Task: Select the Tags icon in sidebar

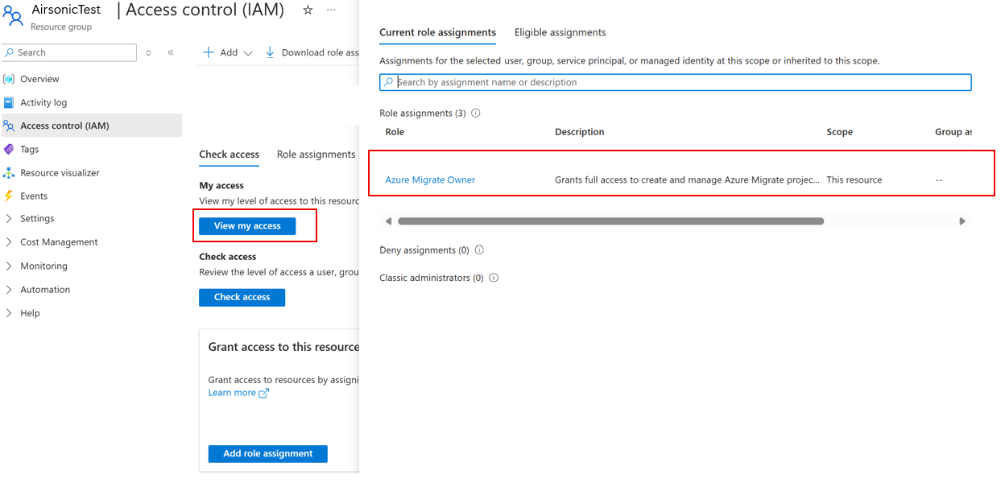Action: (x=9, y=149)
